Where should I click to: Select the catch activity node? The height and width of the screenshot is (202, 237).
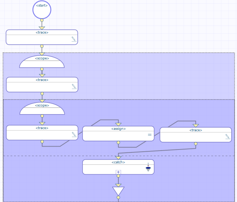point(118,167)
